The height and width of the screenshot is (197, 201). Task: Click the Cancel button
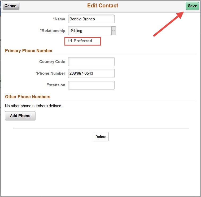11,6
